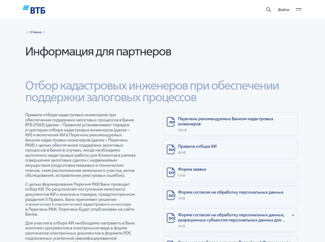325x242 pixels.
Task: Click the Информация для партнеров heading
Action: tap(98, 51)
